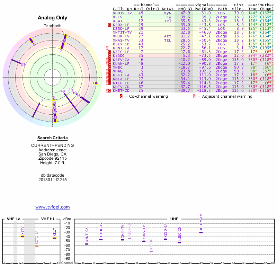Click the Search Criteria heading

(52, 138)
